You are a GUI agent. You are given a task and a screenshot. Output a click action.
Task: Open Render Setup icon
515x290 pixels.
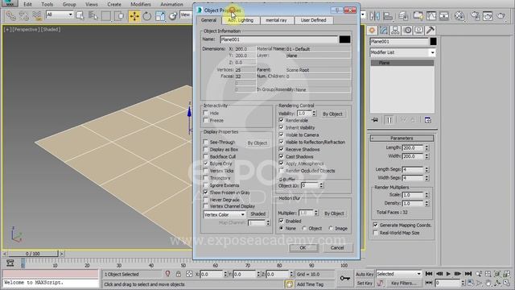pos(475,16)
